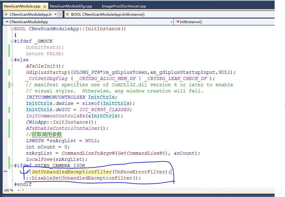285x197 pixels.
Task: Click on CommandLineToArgvW in the code
Action: [88, 153]
